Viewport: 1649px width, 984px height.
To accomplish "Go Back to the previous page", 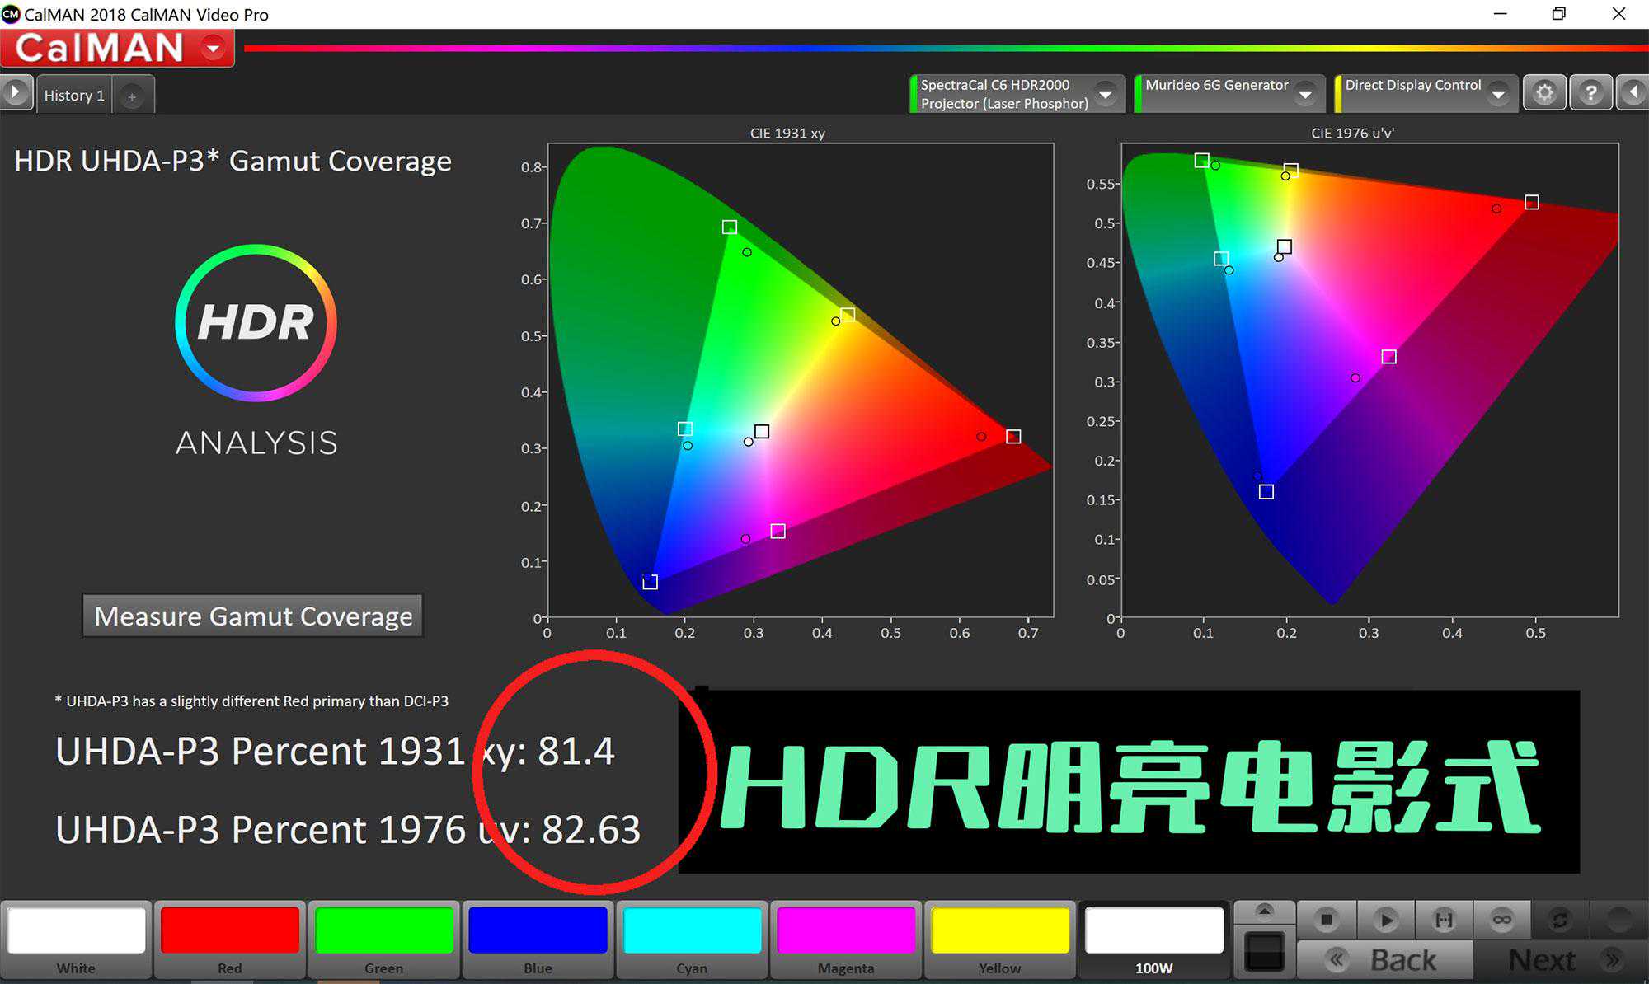I will pos(1385,960).
